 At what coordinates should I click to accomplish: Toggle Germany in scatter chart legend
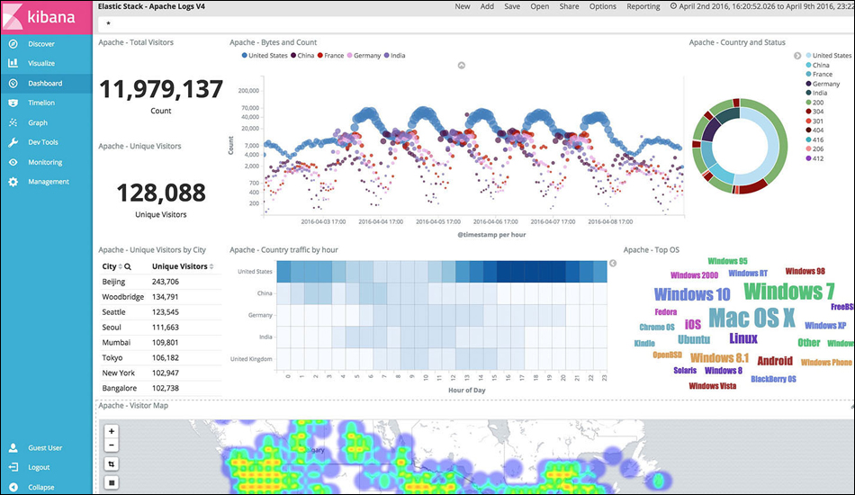click(x=364, y=56)
